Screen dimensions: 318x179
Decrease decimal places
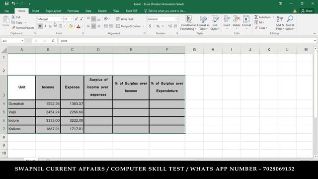(175, 26)
